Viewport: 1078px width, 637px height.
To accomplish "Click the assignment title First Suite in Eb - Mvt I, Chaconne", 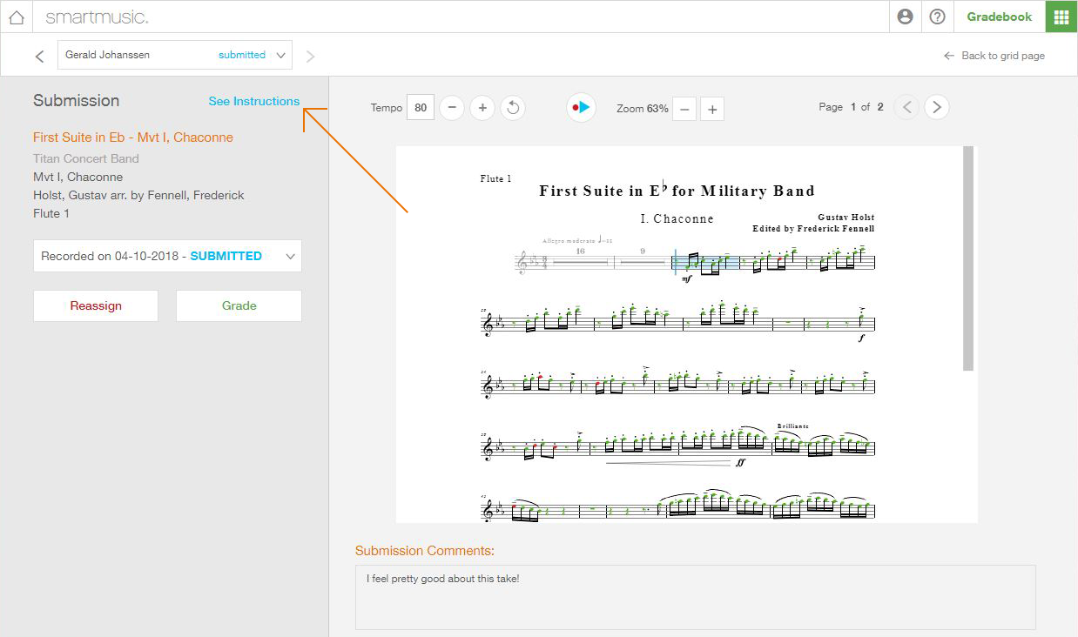I will tap(133, 137).
